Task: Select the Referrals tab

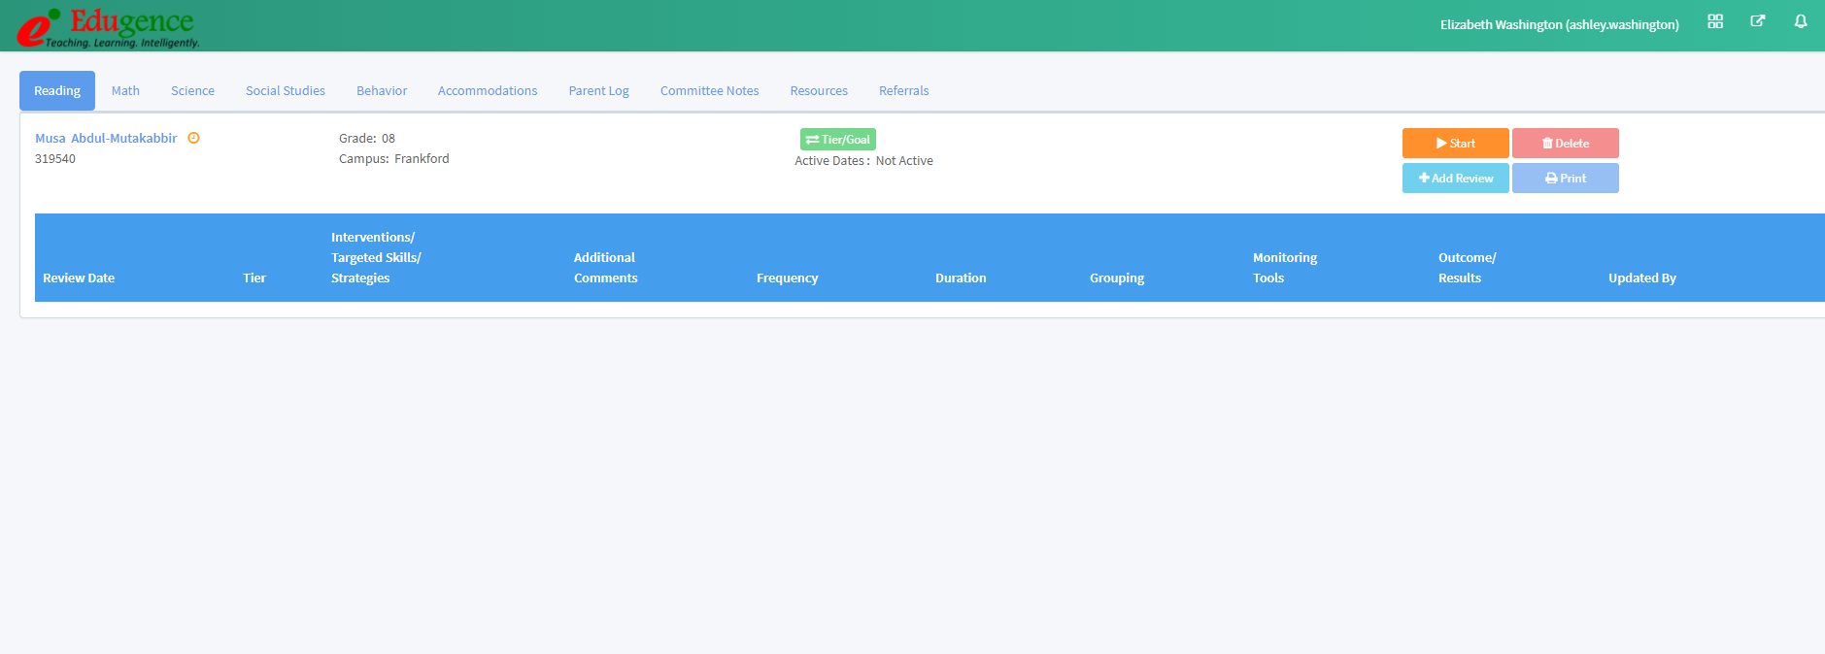Action: pyautogui.click(x=903, y=91)
